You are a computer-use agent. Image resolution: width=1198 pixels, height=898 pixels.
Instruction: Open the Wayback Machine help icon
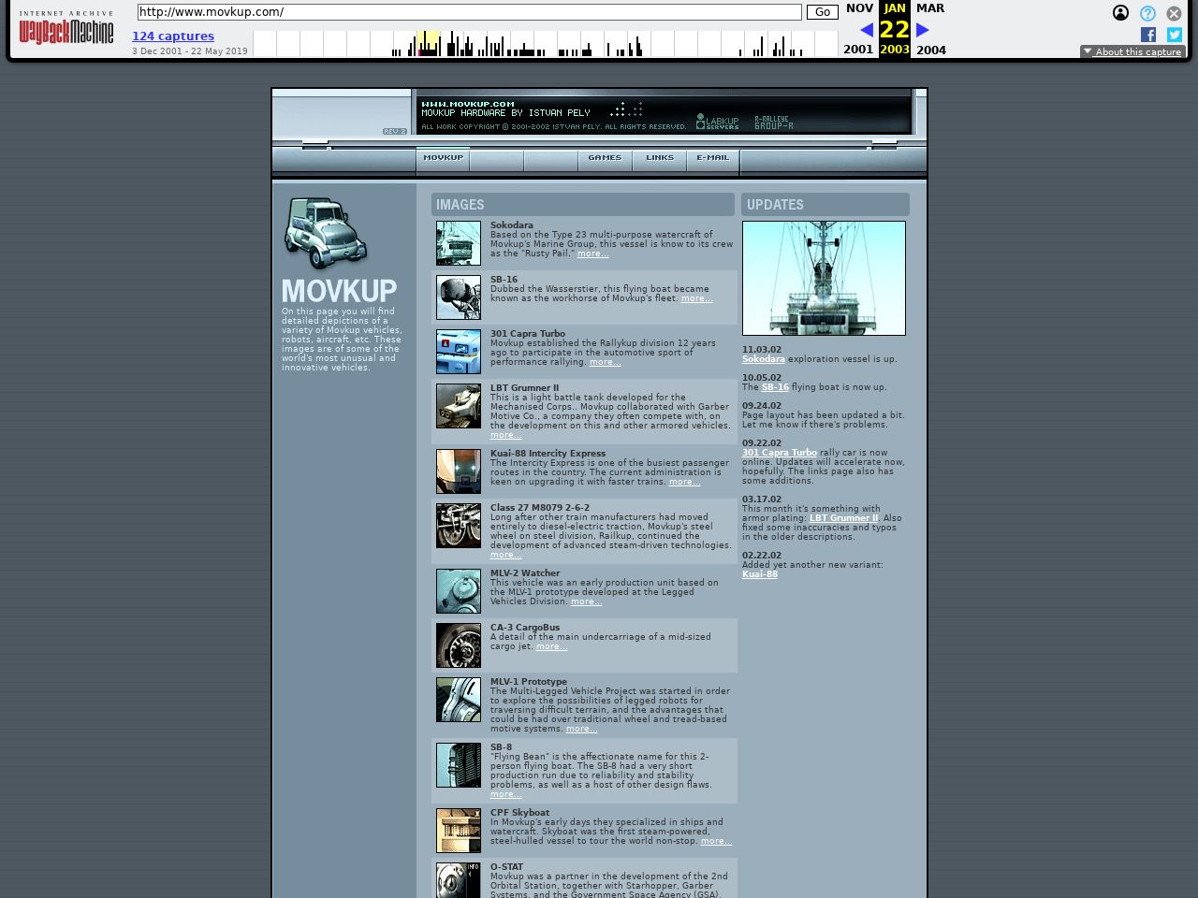pyautogui.click(x=1147, y=13)
